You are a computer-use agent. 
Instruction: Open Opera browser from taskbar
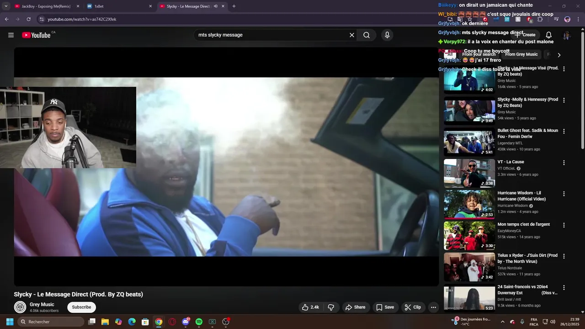172,322
